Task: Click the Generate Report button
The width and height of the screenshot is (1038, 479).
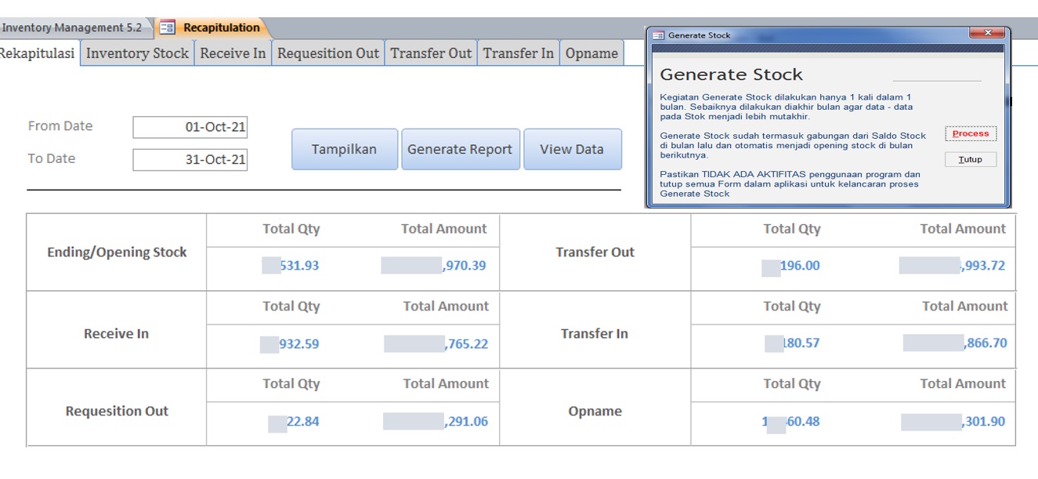Action: click(460, 150)
